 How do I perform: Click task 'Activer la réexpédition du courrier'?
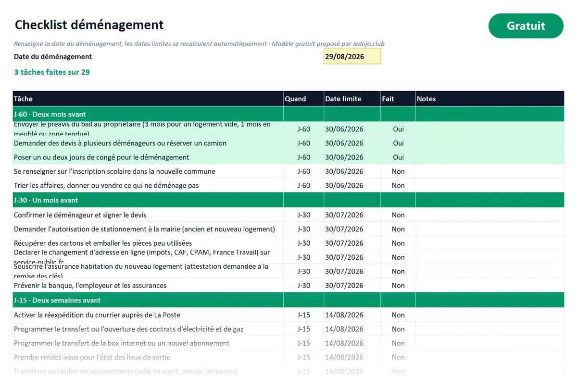click(97, 315)
